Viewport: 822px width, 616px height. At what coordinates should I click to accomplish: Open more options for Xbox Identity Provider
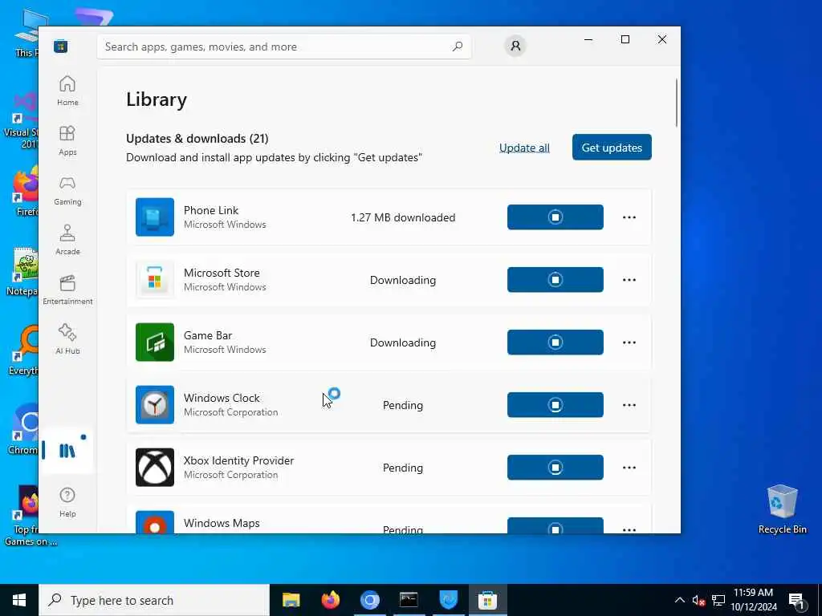click(629, 468)
